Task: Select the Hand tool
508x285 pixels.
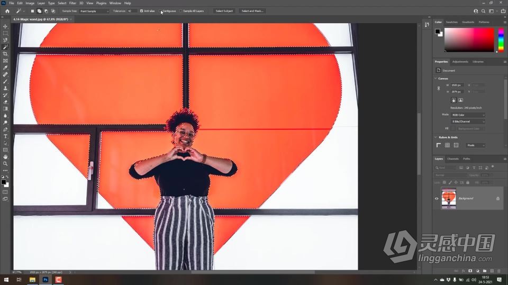Action: click(5, 157)
